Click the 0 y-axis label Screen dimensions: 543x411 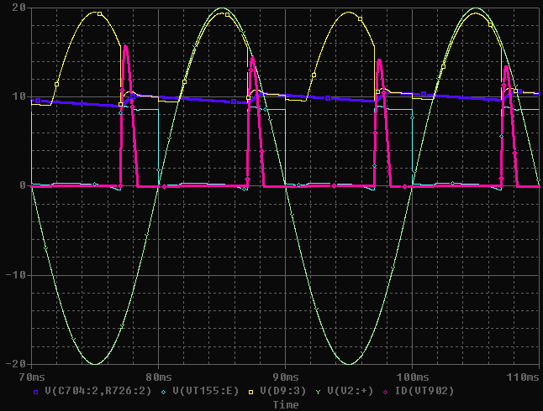pos(23,185)
